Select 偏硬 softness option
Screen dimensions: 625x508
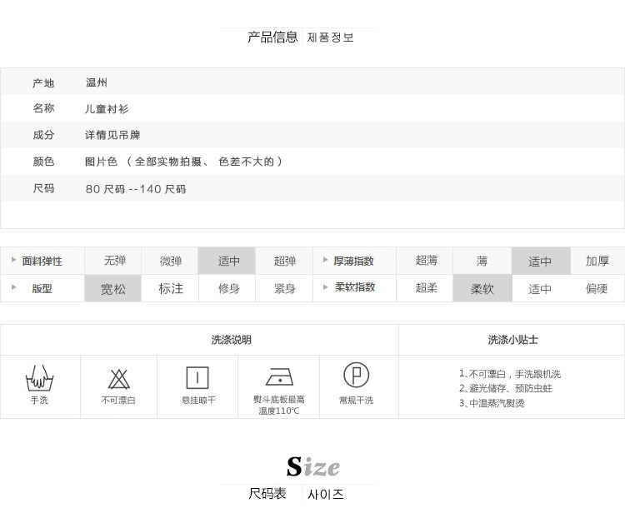[597, 288]
